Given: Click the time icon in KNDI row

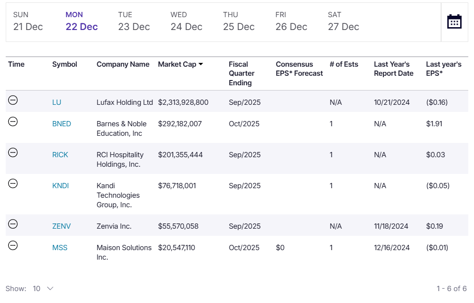Looking at the screenshot, I should click(13, 183).
